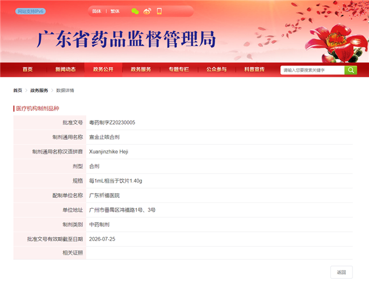Click the 规格 row label
369x286 pixels.
click(x=78, y=181)
